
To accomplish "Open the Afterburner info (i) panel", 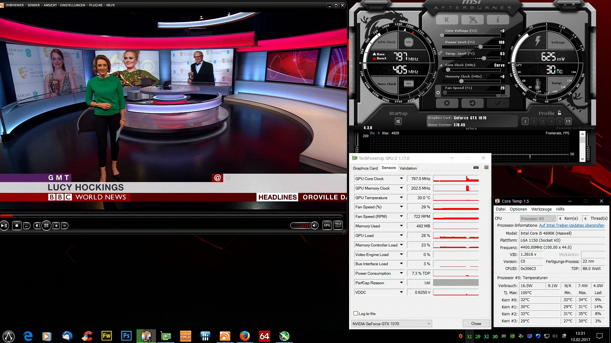I will point(498,20).
